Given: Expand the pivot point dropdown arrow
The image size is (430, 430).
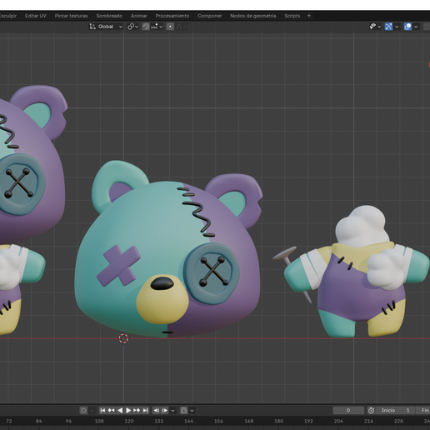Looking at the screenshot, I should (137, 27).
